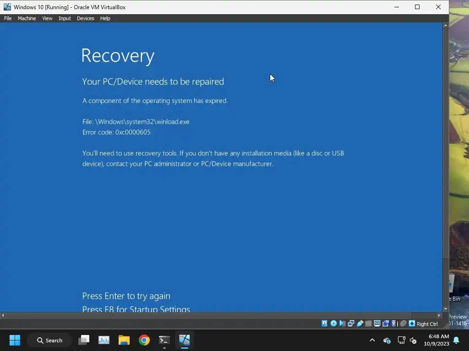469x351 pixels.
Task: Open File Explorer from taskbar
Action: [124, 340]
